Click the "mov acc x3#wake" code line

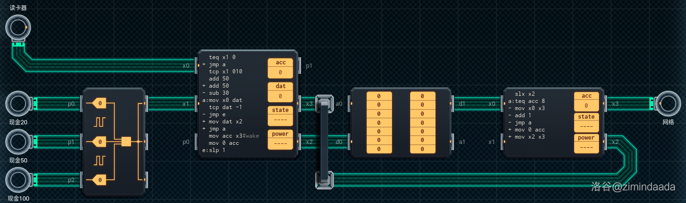pyautogui.click(x=234, y=136)
